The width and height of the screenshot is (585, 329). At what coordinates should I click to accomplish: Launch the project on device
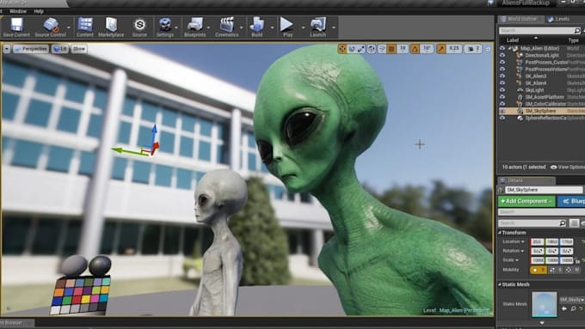317,27
